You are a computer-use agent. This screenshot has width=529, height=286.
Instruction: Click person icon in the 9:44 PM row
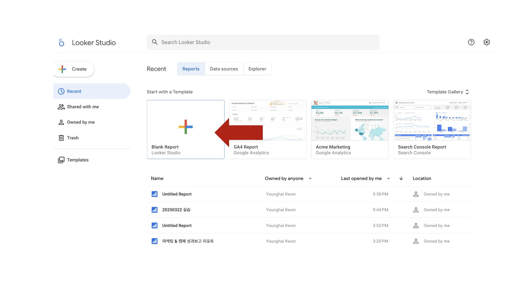[x=416, y=210]
